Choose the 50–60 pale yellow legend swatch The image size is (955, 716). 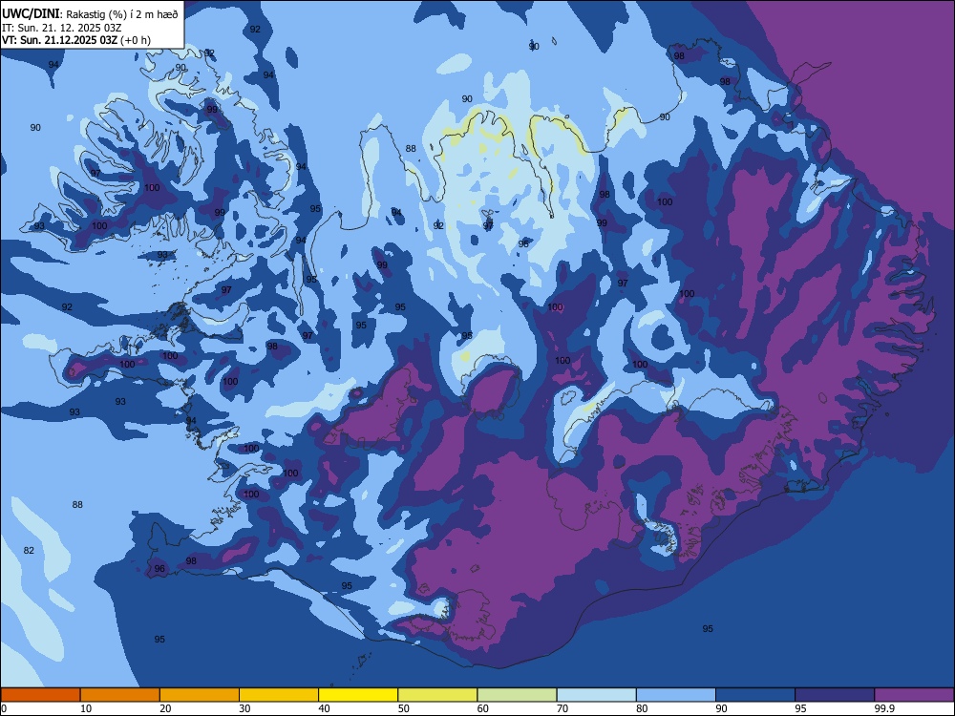tap(437, 695)
